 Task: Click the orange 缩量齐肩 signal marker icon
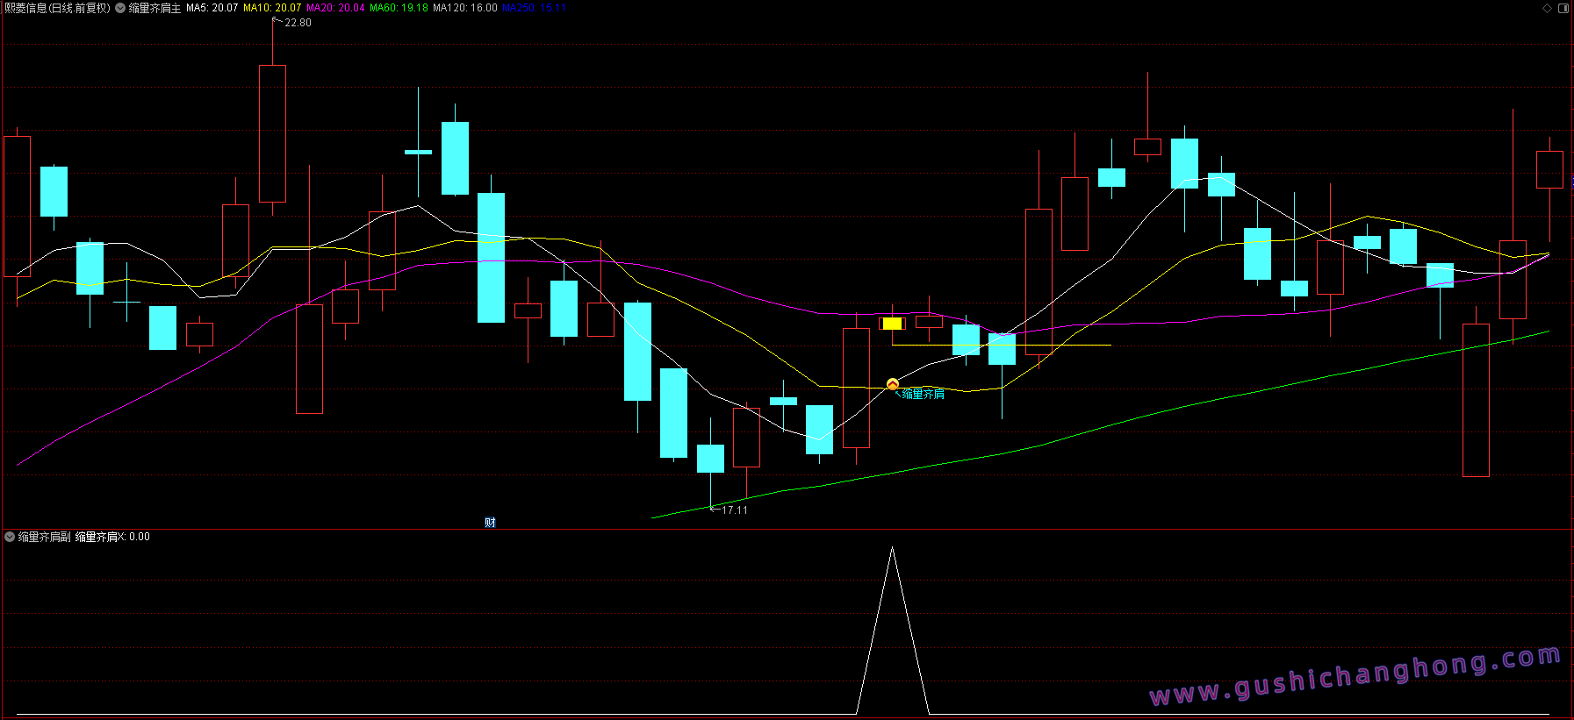click(x=893, y=384)
